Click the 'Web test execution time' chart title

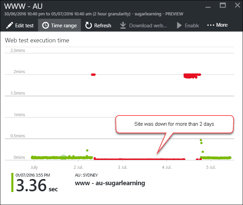[37, 40]
